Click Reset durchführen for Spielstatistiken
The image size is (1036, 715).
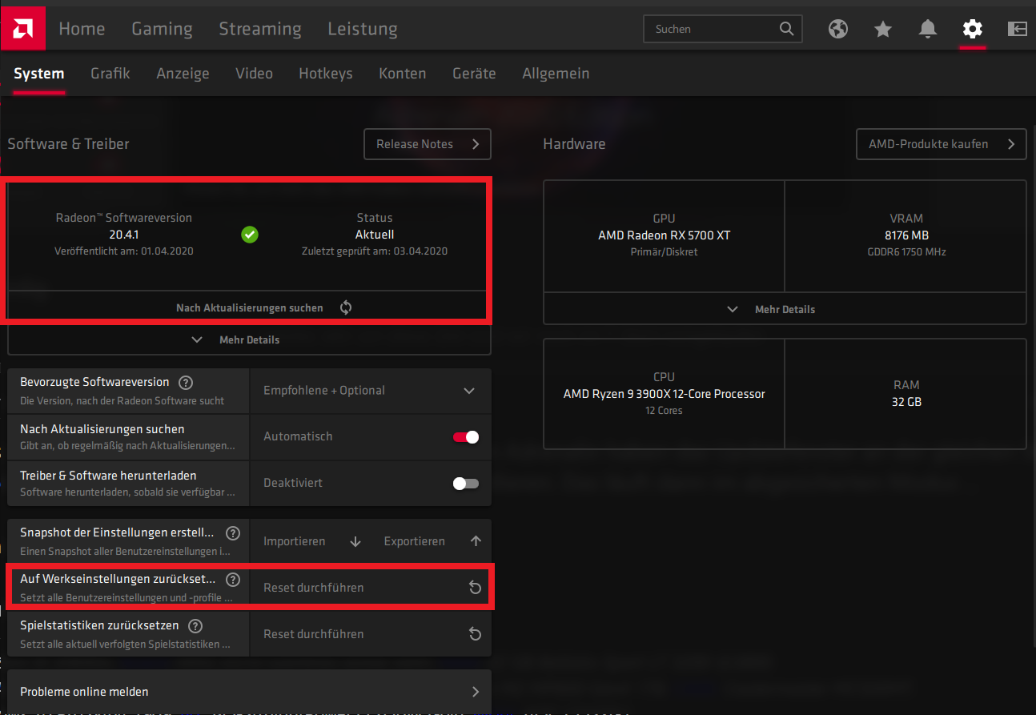point(370,634)
